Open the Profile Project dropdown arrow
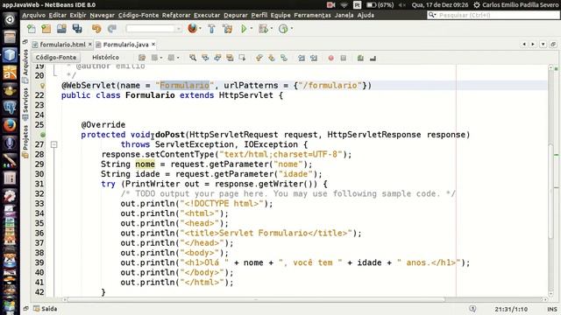 [292, 29]
